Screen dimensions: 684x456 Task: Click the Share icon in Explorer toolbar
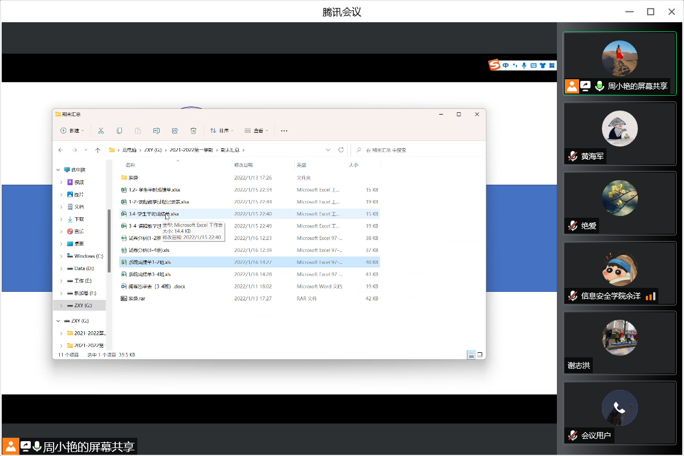click(x=175, y=131)
